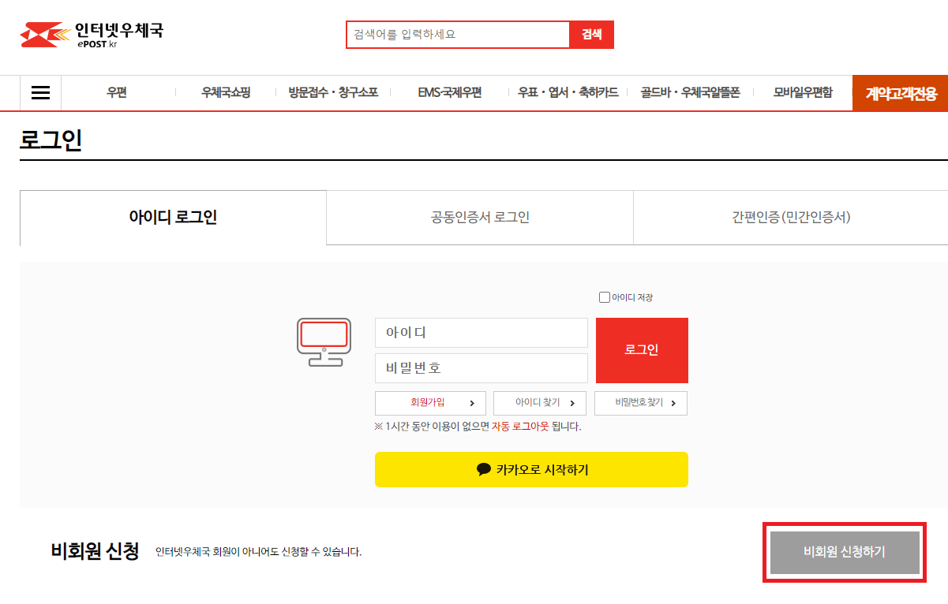Start login with 카카오로 시작하기

[x=531, y=469]
